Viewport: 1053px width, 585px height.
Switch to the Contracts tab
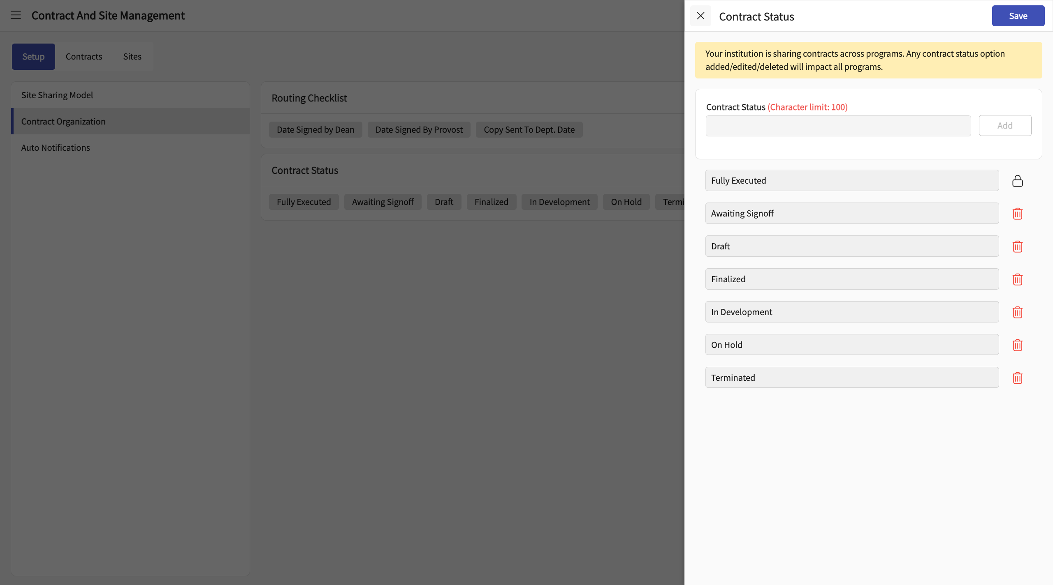(84, 57)
